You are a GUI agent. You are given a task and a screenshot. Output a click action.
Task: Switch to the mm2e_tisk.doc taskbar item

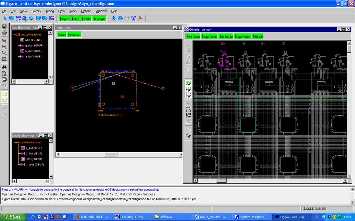212,217
